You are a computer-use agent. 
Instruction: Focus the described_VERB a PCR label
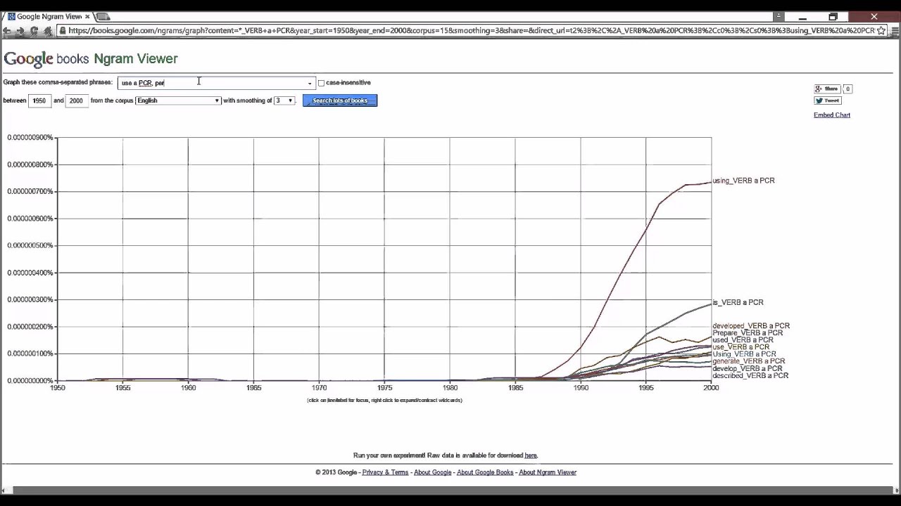pos(750,376)
